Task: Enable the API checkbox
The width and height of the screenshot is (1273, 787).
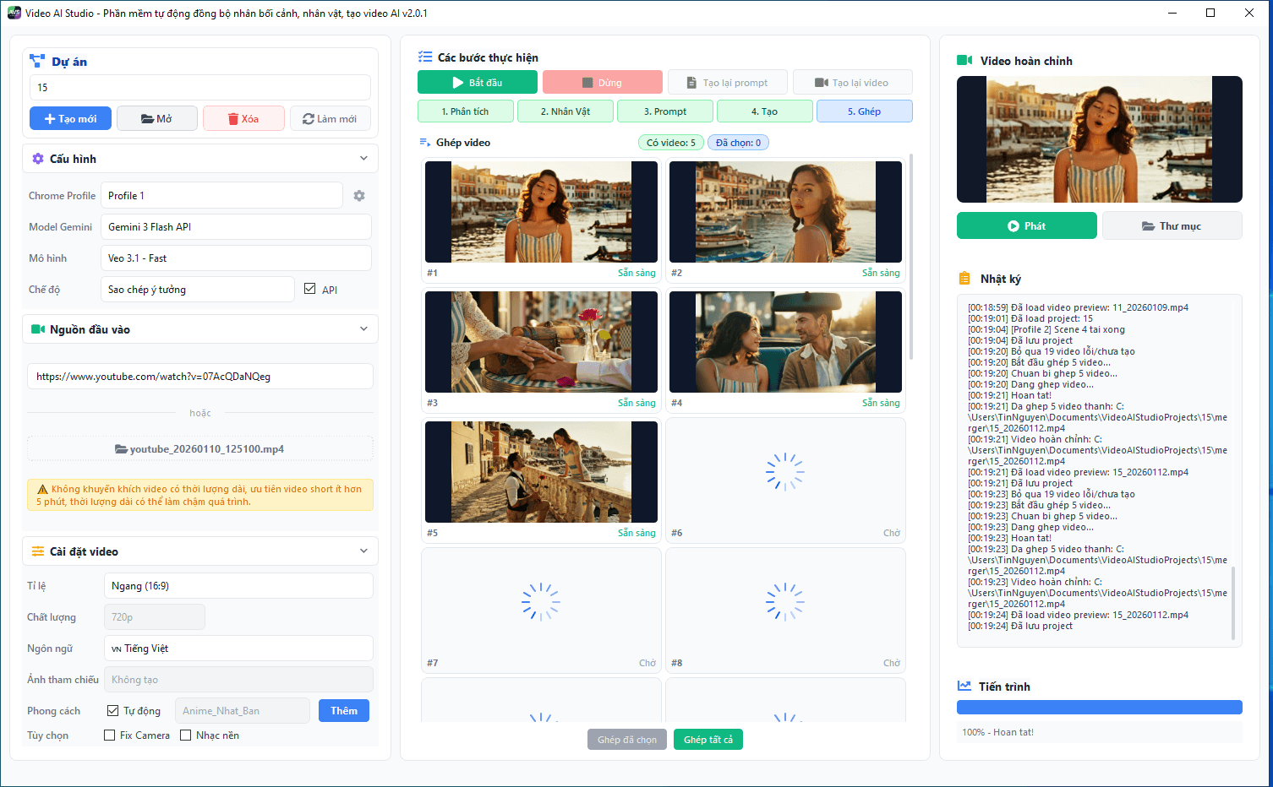Action: [310, 288]
